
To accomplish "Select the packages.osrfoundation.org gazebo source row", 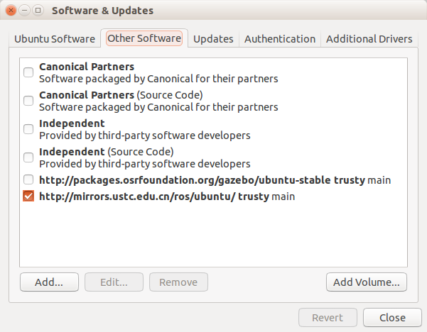I will (x=215, y=180).
